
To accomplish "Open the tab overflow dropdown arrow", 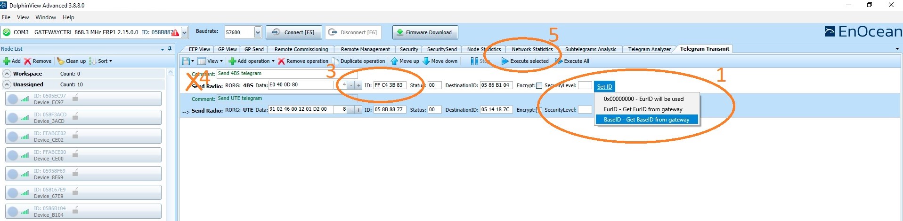I will (897, 49).
